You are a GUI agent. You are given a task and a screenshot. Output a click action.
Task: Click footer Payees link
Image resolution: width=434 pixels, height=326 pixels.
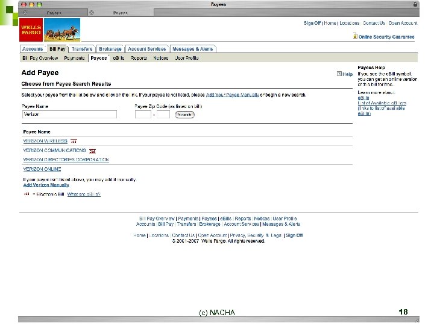[x=209, y=219]
